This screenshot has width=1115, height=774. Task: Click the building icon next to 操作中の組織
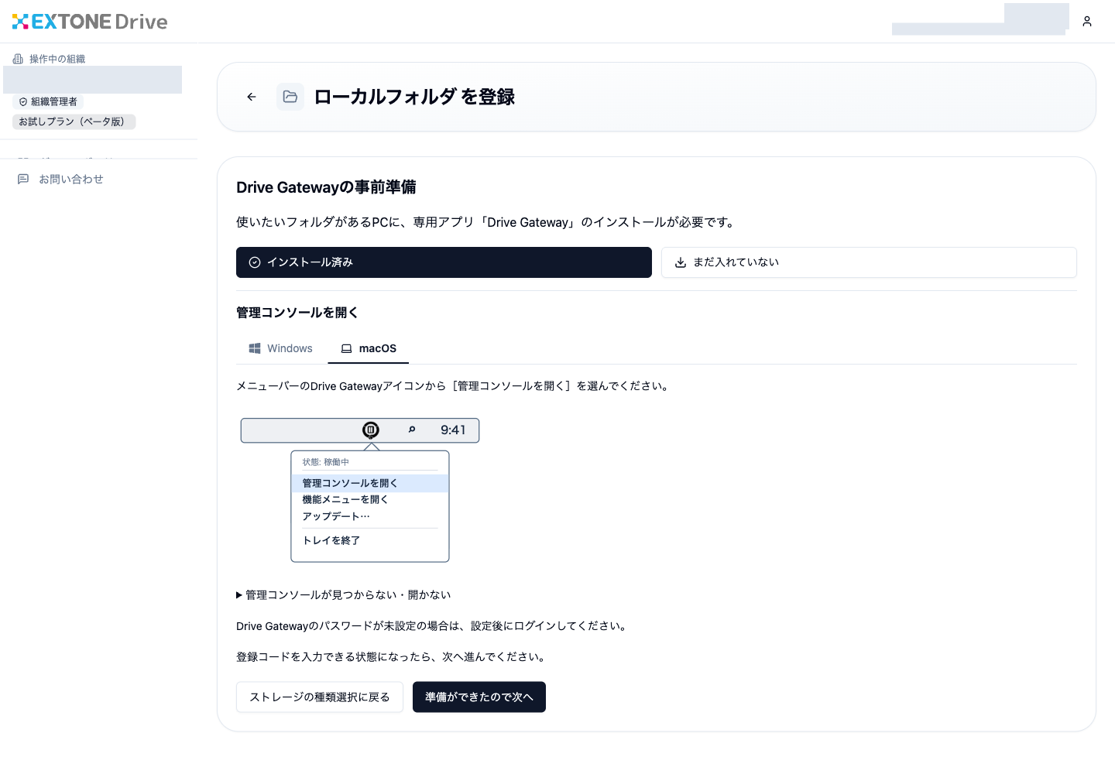(18, 59)
